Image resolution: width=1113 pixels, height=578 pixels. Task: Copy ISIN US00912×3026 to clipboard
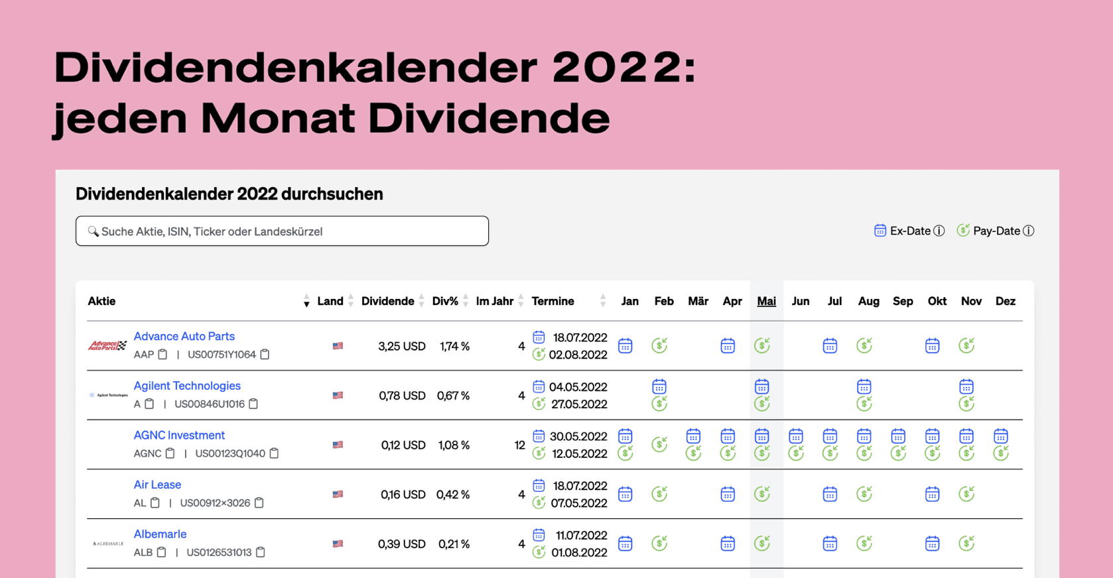pos(259,502)
